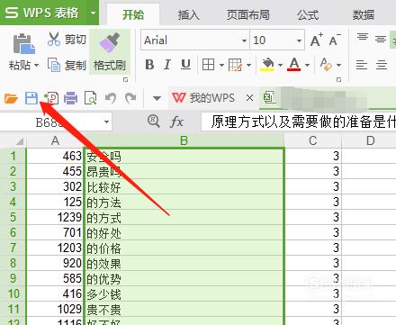Image resolution: width=396 pixels, height=325 pixels.
Task: Expand the borders dropdown arrow
Action: click(x=221, y=65)
